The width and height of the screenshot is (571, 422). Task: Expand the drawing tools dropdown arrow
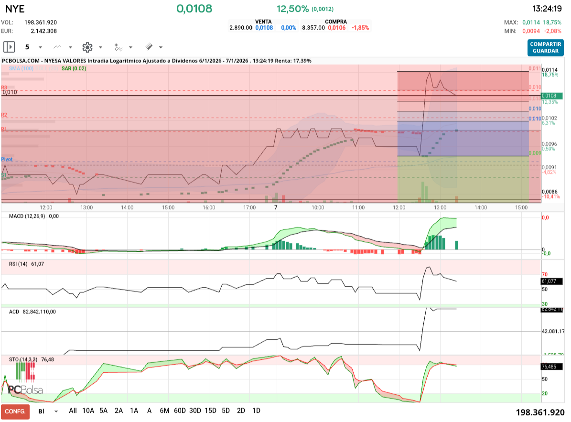pyautogui.click(x=161, y=47)
